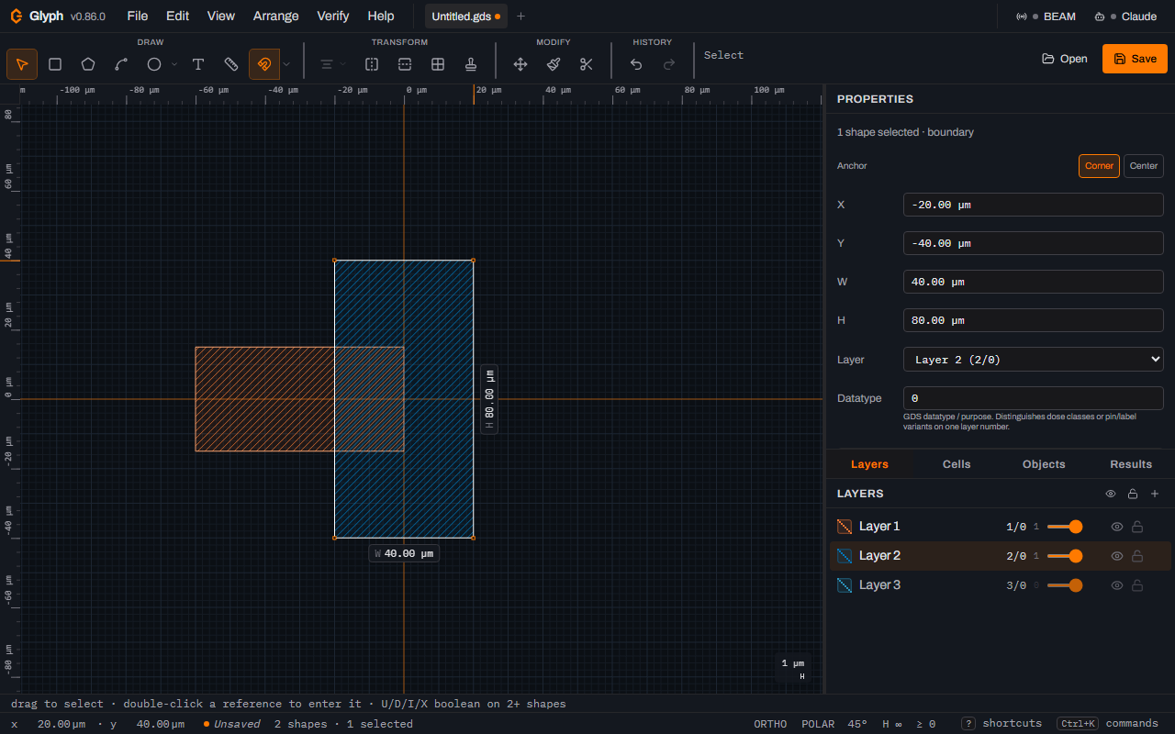Screen dimensions: 1175x734
Task: Toggle ORTHO mode in status bar
Action: pos(770,724)
